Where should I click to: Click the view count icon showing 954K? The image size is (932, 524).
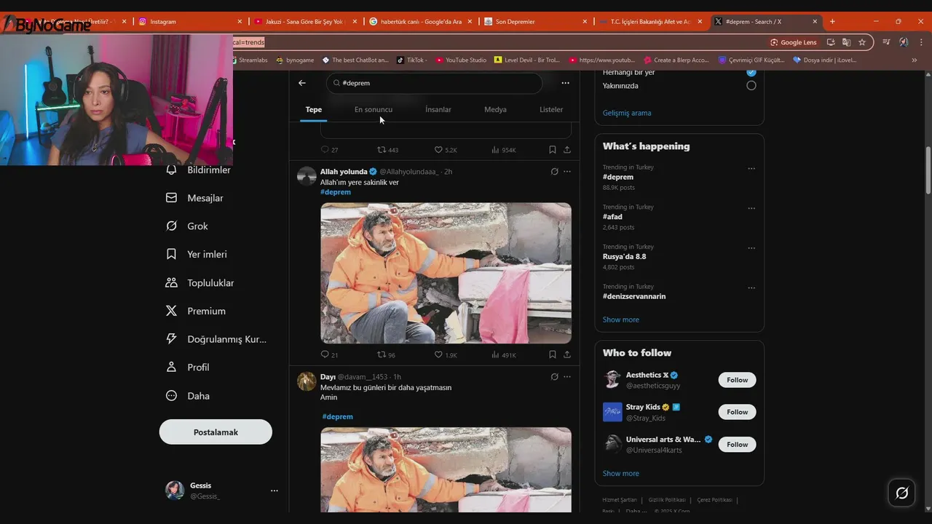coord(495,150)
